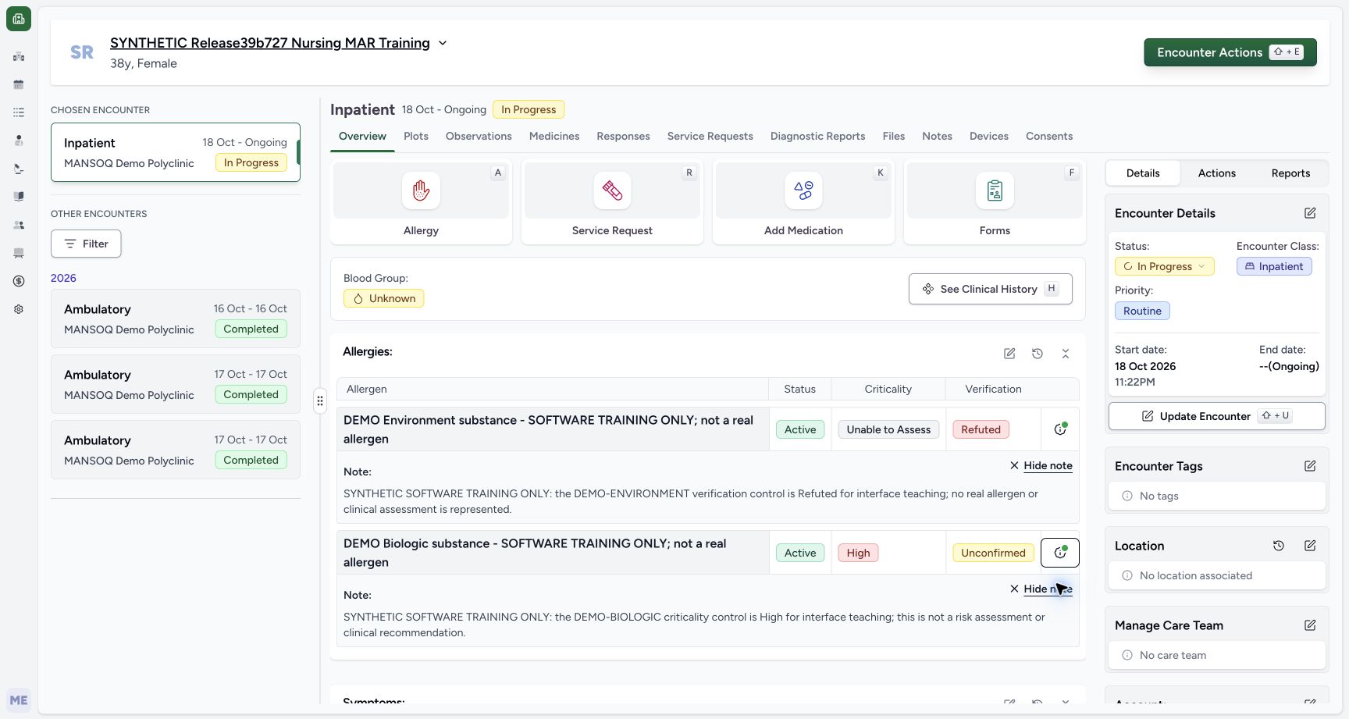The width and height of the screenshot is (1349, 719).
Task: View allergies history clock icon
Action: point(1038,354)
